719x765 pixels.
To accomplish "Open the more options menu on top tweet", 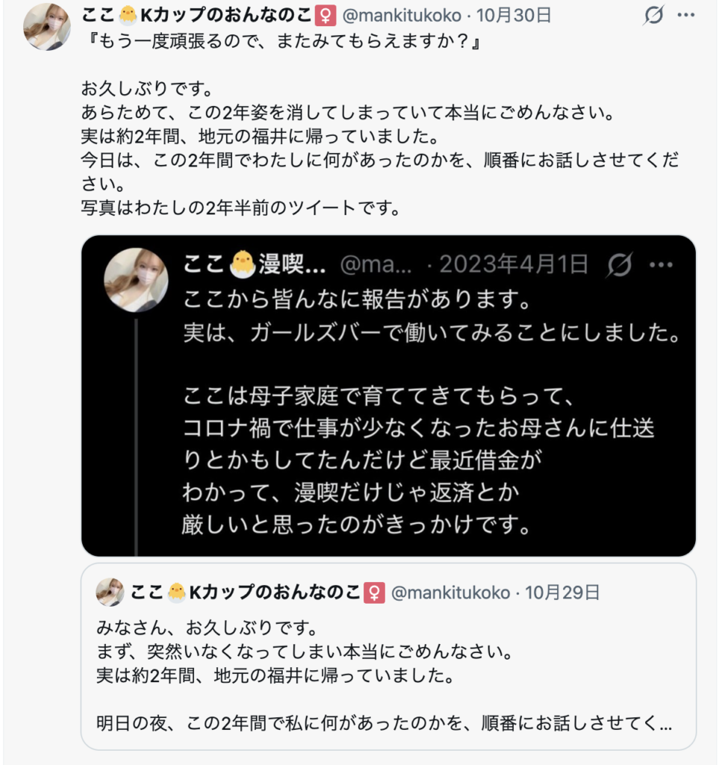I will [685, 15].
